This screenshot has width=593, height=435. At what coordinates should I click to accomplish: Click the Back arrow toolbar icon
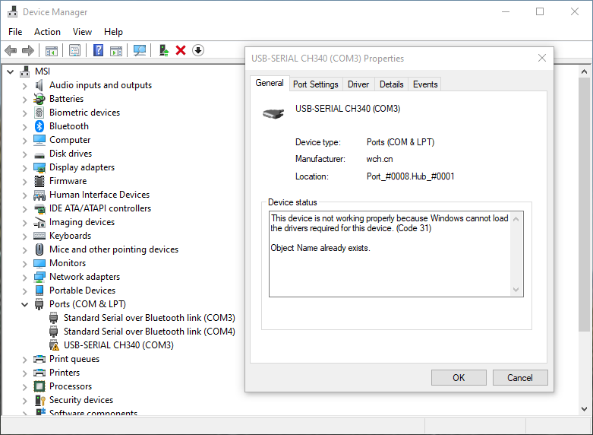point(11,50)
